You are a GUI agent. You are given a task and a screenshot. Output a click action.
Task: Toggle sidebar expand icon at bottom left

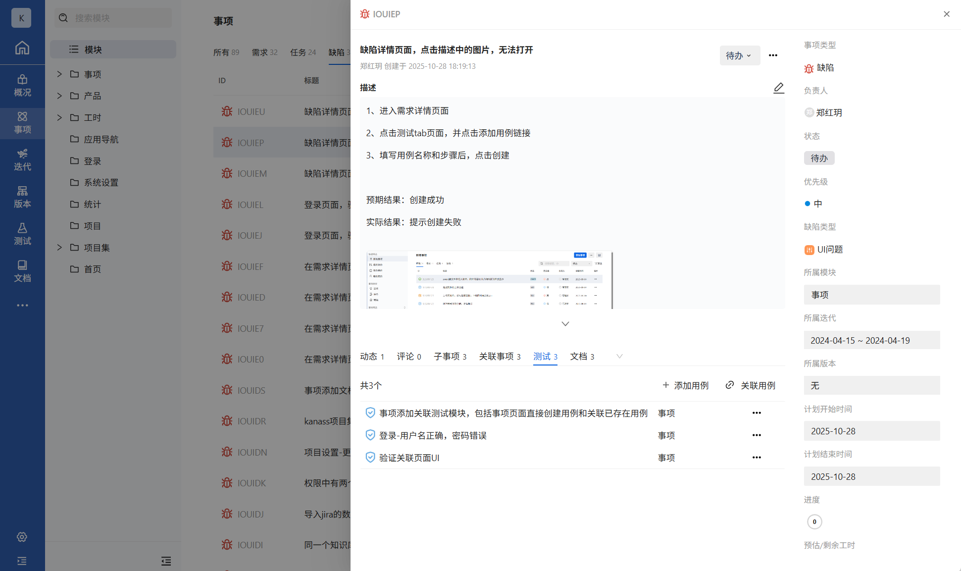pos(22,561)
